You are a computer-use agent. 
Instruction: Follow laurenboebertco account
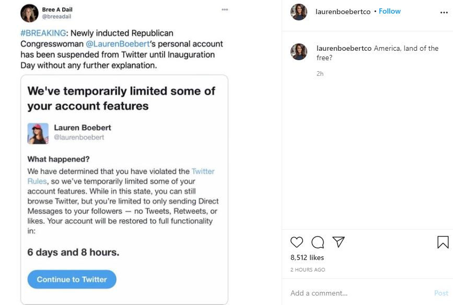[x=389, y=11]
